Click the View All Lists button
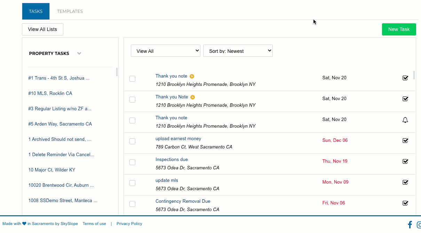The height and width of the screenshot is (233, 421). (x=42, y=29)
